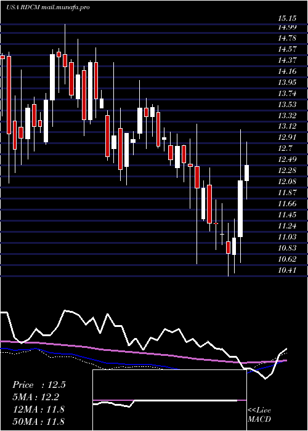Click the 14.99 price axis label
The height and width of the screenshot is (431, 308).
[287, 26]
